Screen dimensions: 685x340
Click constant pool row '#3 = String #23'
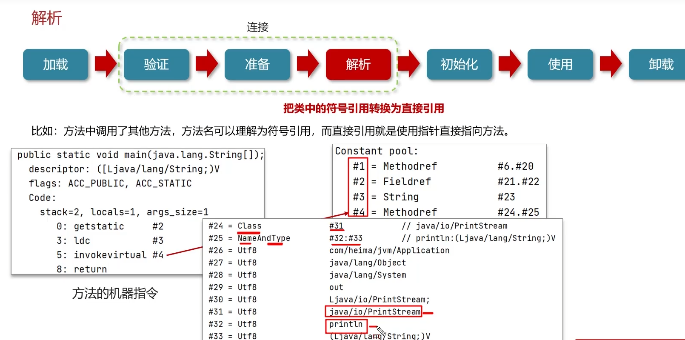click(434, 197)
